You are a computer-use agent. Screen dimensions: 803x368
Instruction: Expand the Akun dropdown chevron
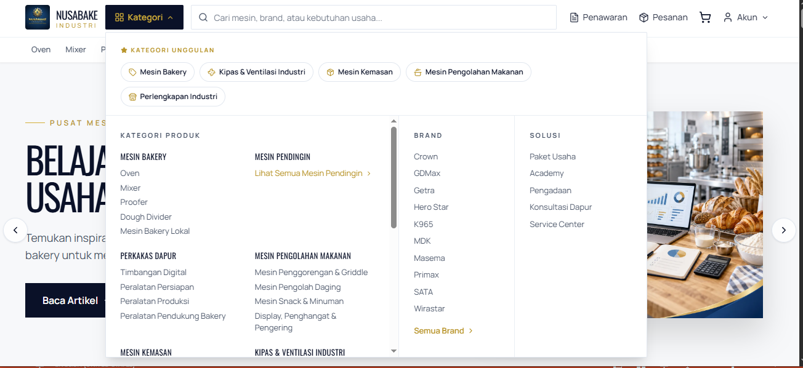[765, 17]
